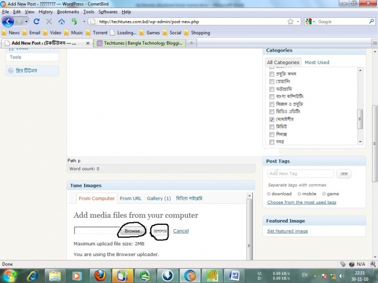The image size is (378, 283).
Task: Go to the Home page icon
Action: click(x=62, y=22)
